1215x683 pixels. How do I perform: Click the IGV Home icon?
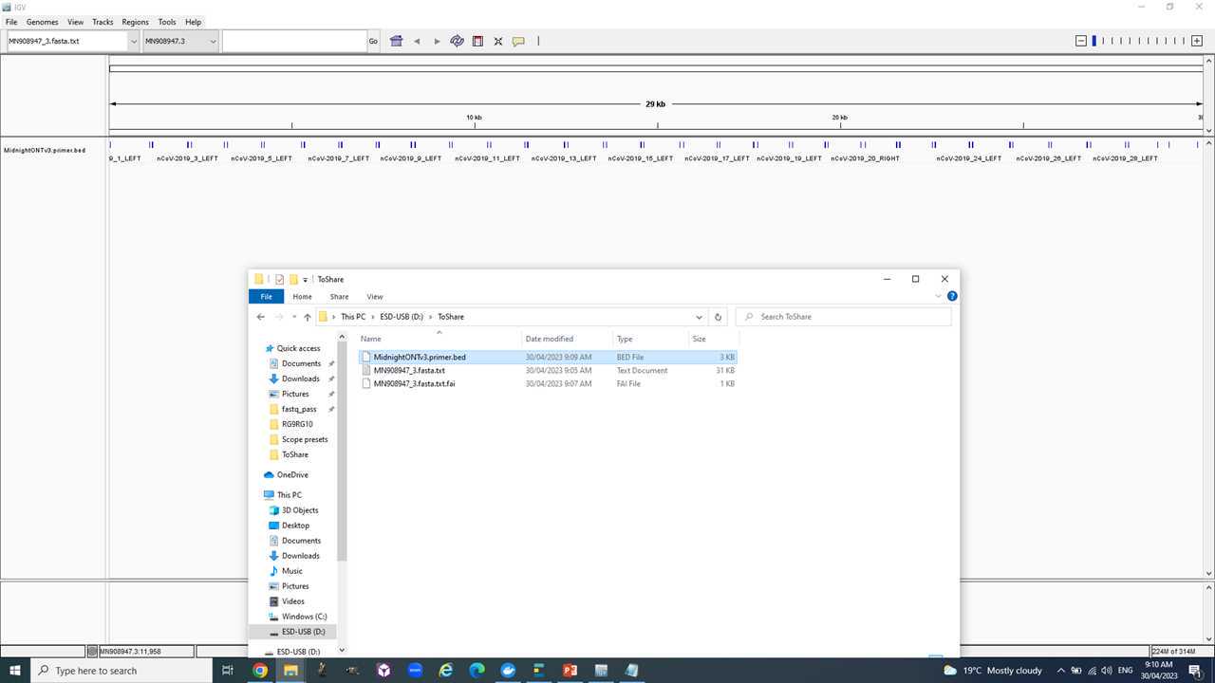(397, 41)
